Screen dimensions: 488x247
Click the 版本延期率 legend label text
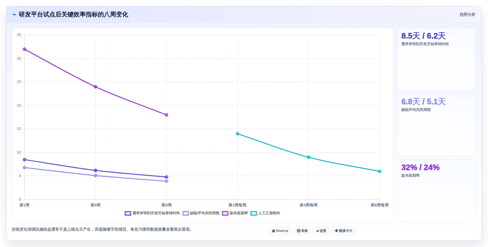tap(239, 213)
